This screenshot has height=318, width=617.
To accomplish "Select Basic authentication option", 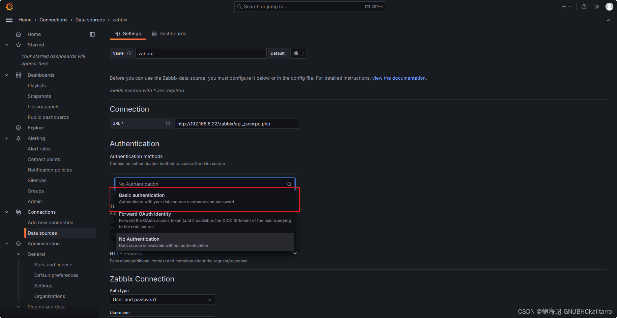I will click(205, 198).
